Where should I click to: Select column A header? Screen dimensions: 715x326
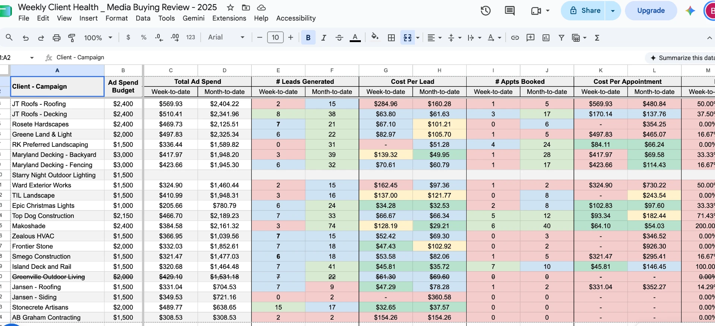(x=57, y=70)
